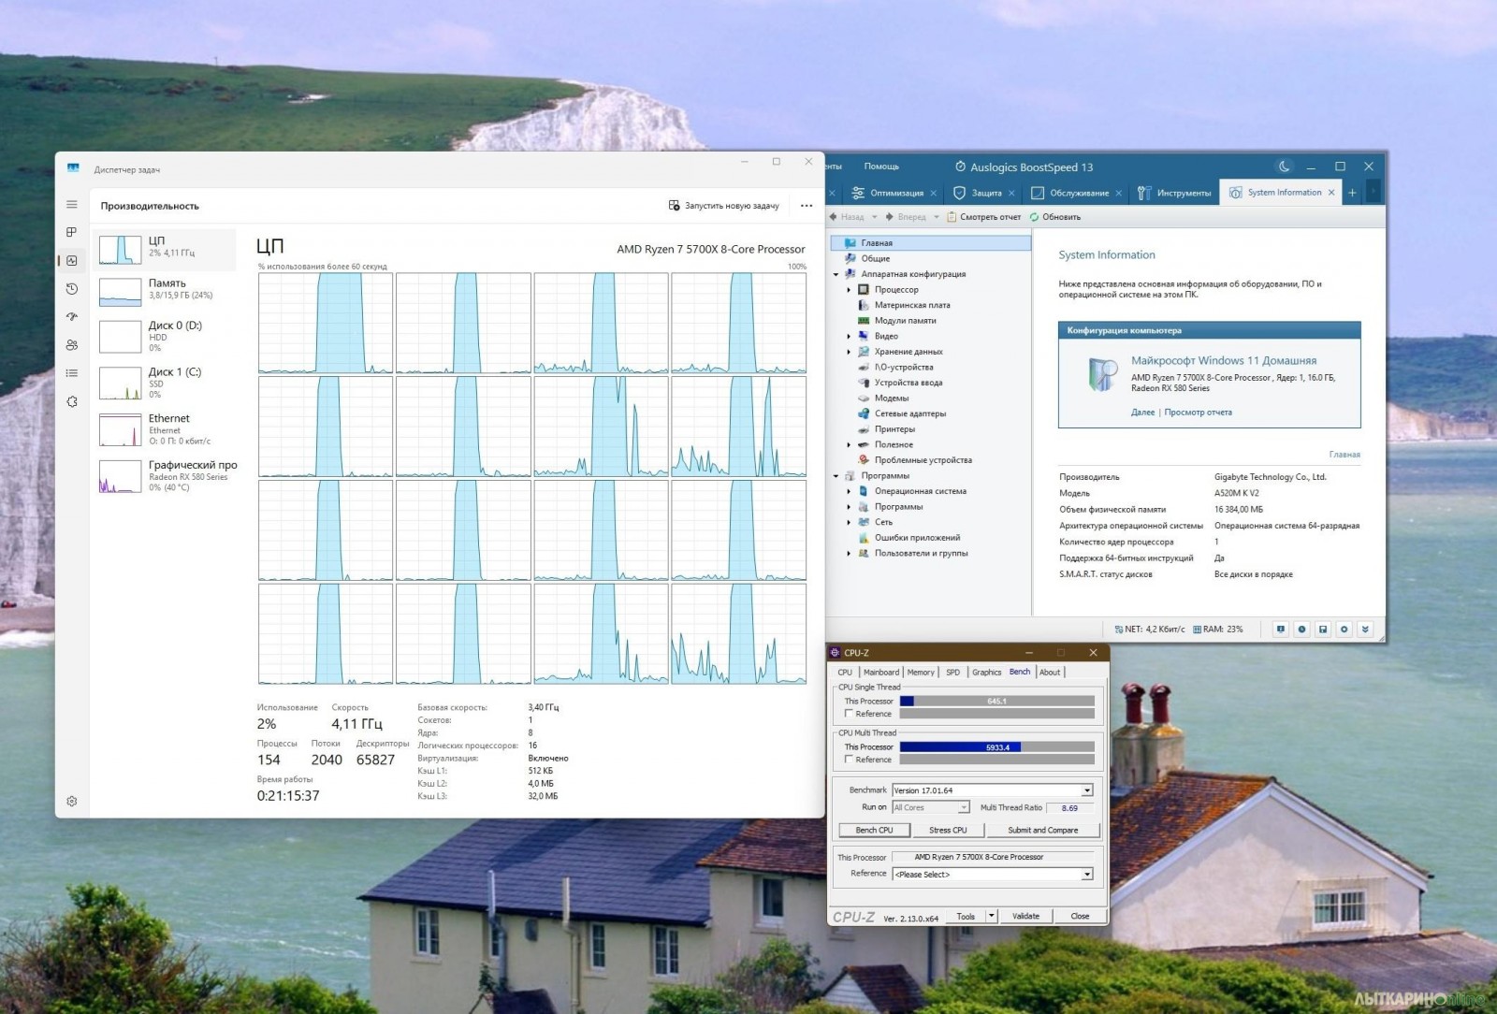The width and height of the screenshot is (1497, 1014).
Task: Open Task Manager settings gear
Action: 72,802
